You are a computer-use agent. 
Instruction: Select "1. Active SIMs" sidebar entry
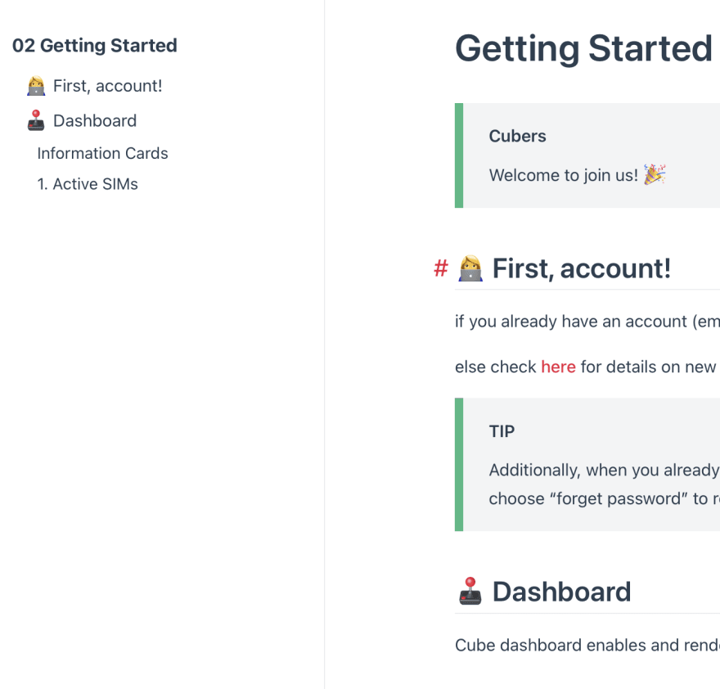[x=87, y=183]
